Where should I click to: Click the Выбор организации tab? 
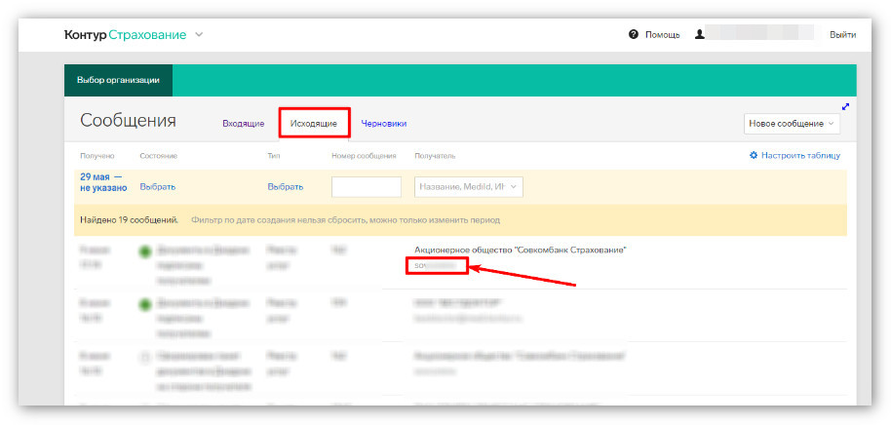118,80
